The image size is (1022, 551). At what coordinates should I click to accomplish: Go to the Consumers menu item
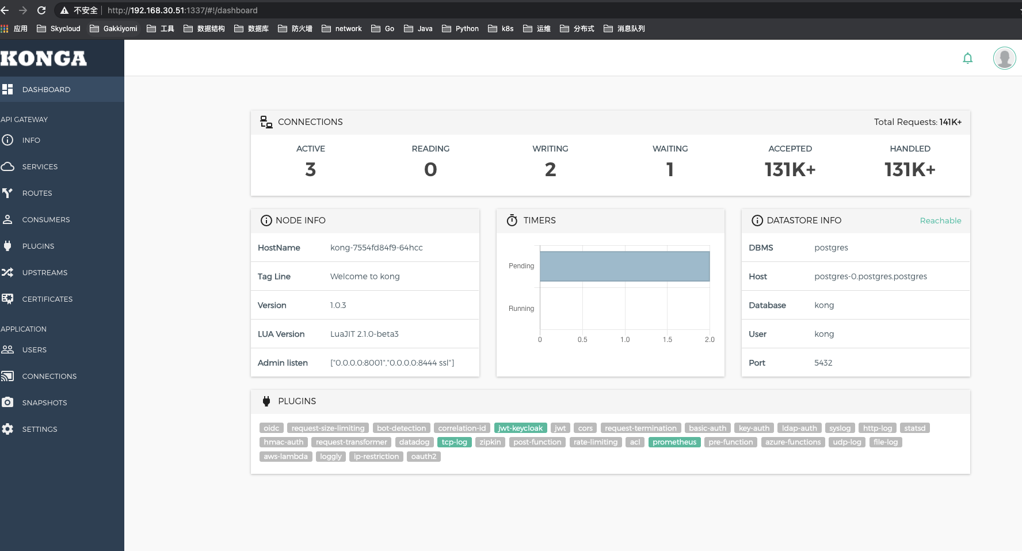click(45, 219)
